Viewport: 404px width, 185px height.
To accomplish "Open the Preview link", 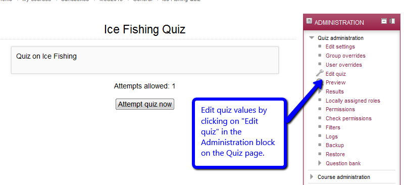I will tap(335, 82).
